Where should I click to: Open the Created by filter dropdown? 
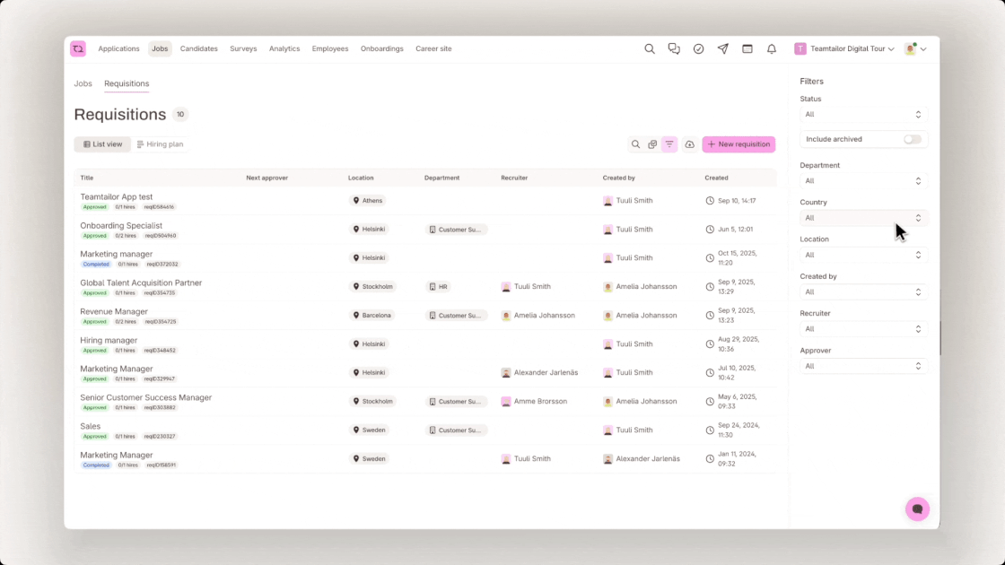[x=863, y=292]
